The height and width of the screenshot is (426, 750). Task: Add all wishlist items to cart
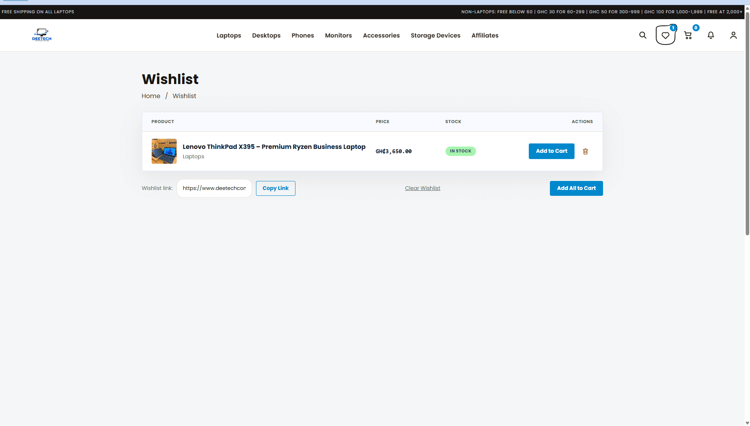[x=576, y=188]
